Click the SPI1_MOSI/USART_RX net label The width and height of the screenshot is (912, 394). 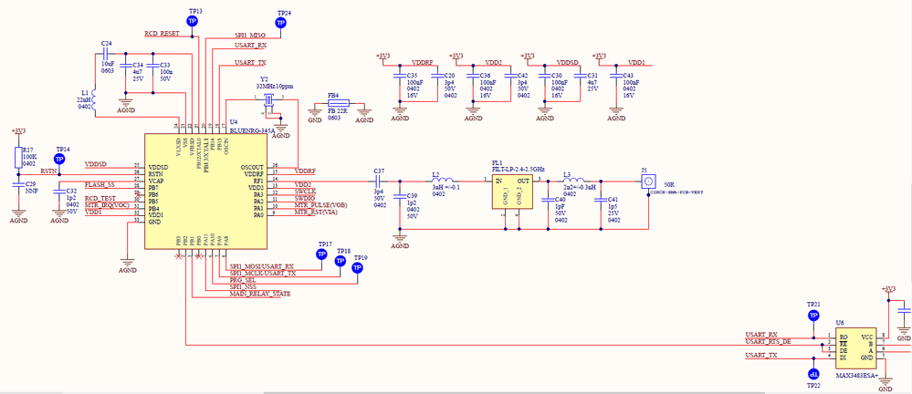click(x=262, y=266)
